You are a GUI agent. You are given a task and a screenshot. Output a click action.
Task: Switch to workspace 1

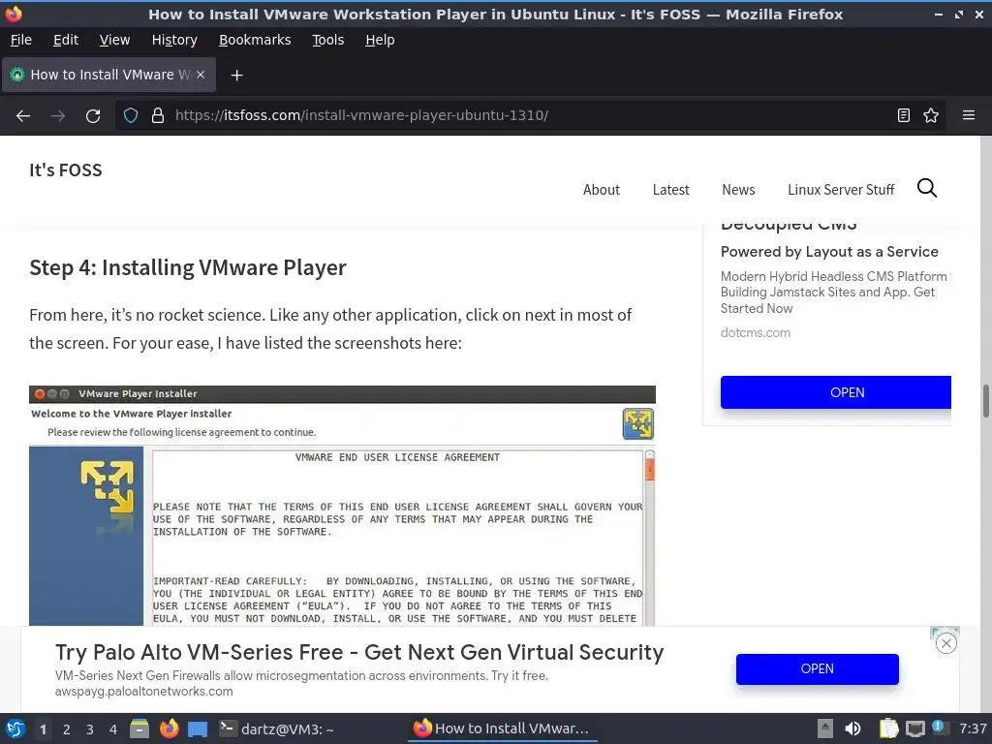pos(43,729)
